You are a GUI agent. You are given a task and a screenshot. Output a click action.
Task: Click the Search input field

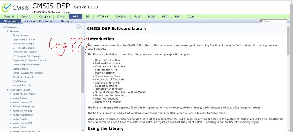(x=275, y=21)
